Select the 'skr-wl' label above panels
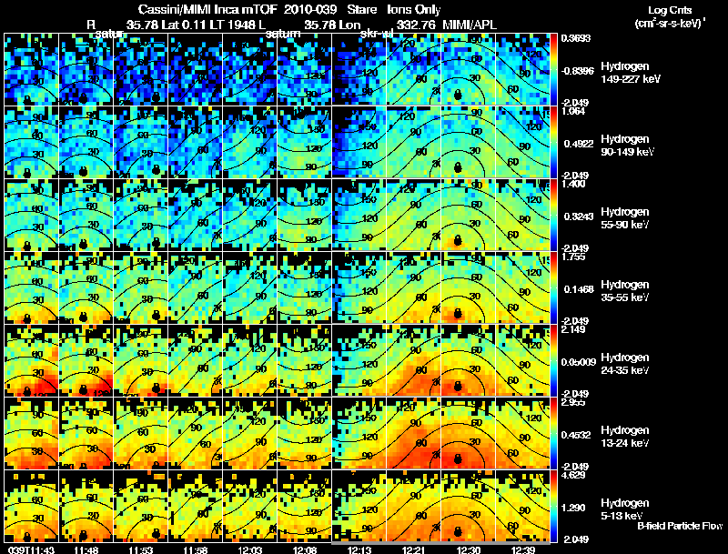 pyautogui.click(x=375, y=35)
